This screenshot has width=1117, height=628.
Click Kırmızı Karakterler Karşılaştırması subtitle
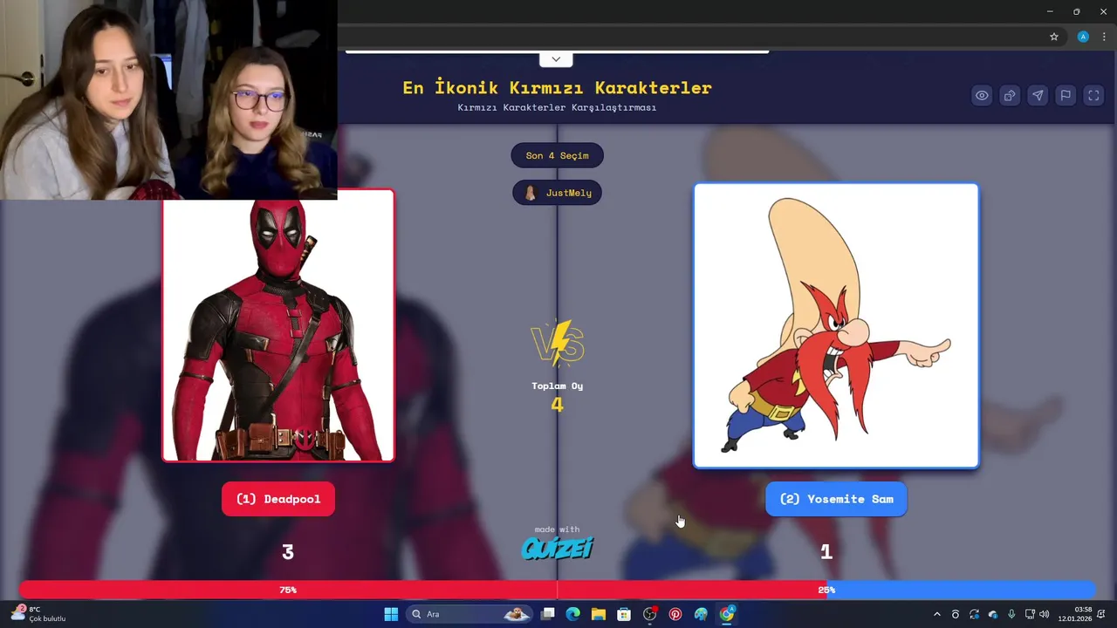557,107
